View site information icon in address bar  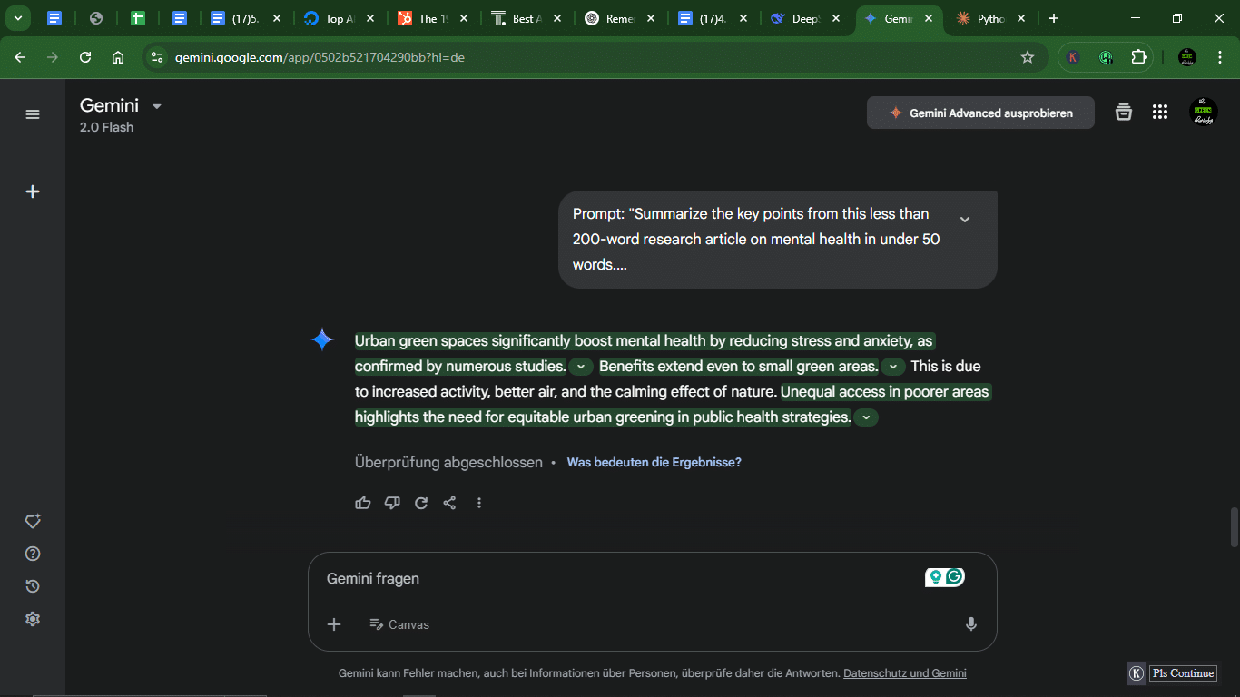[x=157, y=57]
